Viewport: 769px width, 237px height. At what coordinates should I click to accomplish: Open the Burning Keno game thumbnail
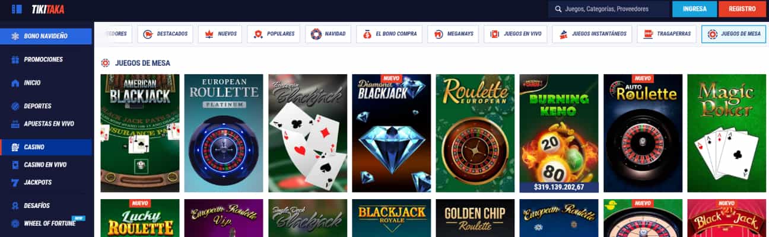(x=559, y=133)
